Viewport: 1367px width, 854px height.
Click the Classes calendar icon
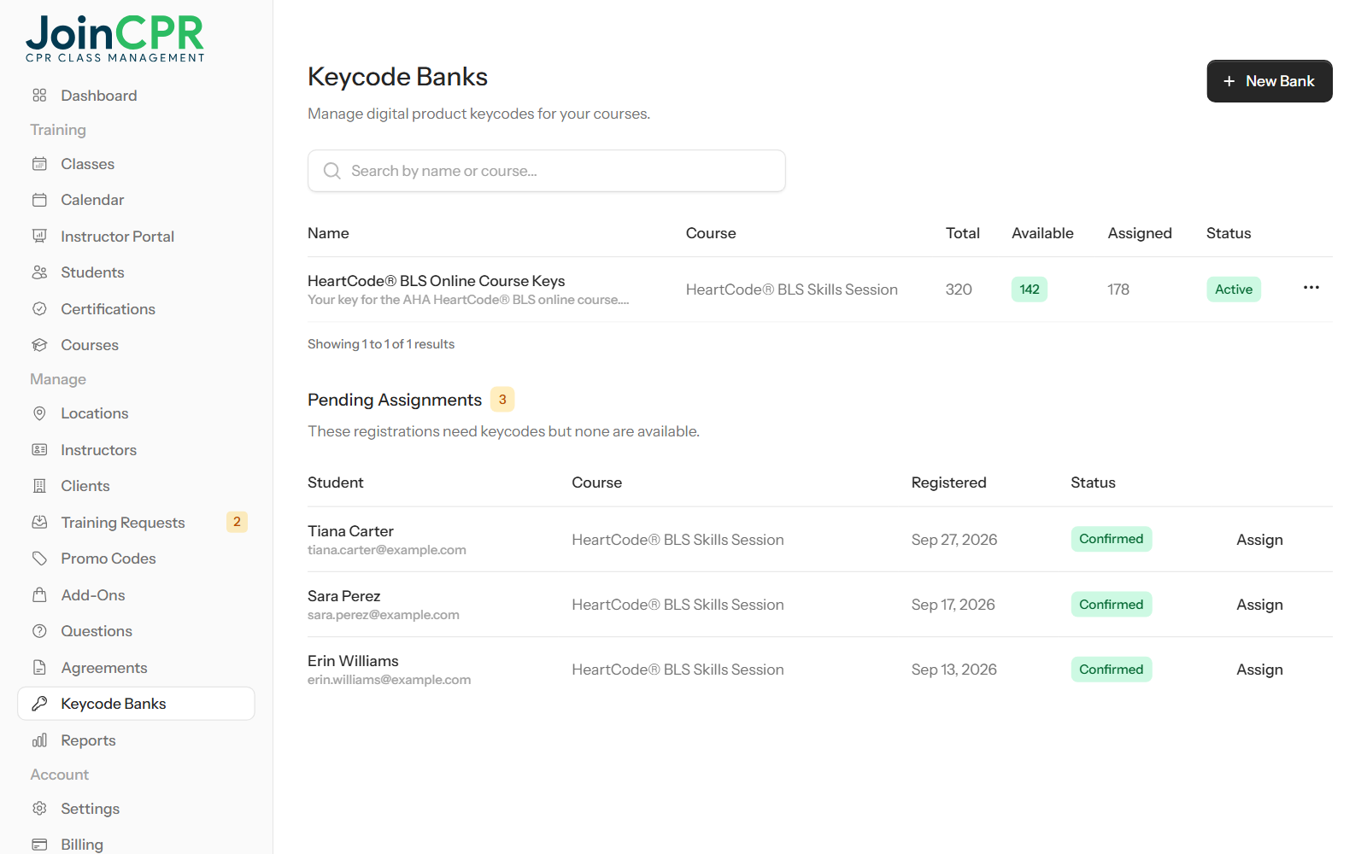[x=39, y=163]
